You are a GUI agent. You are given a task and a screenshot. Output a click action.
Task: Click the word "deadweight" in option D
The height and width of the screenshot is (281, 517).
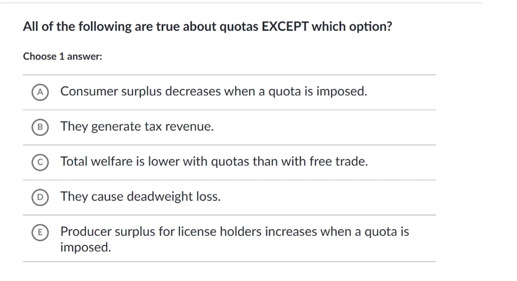click(160, 196)
